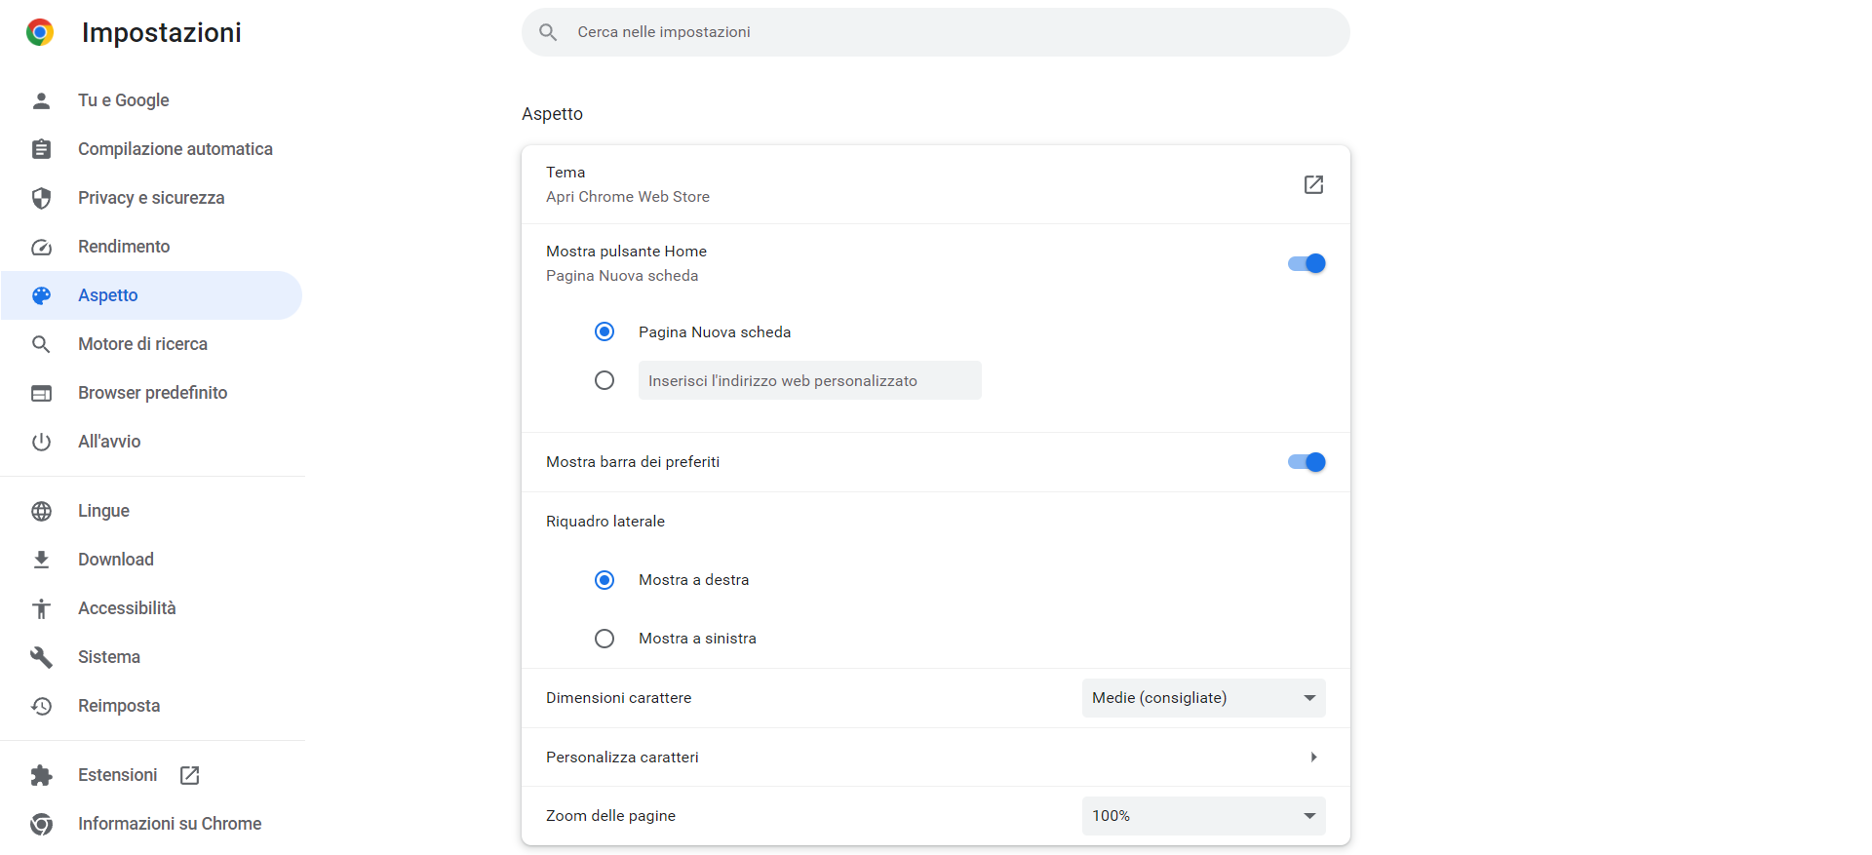Disable the Mostra pulsante Home toggle

click(1306, 263)
